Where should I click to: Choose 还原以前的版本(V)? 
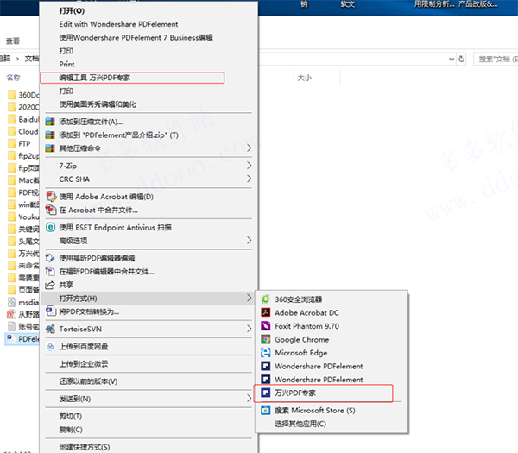pyautogui.click(x=149, y=381)
